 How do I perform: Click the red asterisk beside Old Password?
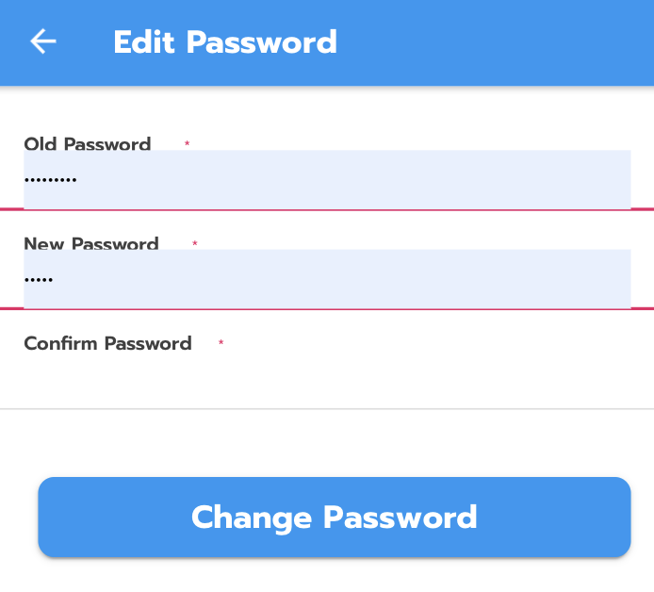187,144
